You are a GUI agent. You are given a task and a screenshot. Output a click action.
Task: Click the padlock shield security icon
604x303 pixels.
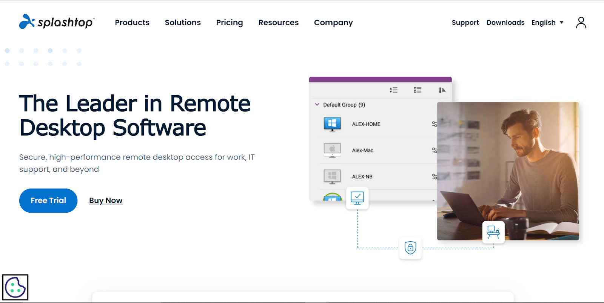(x=410, y=248)
